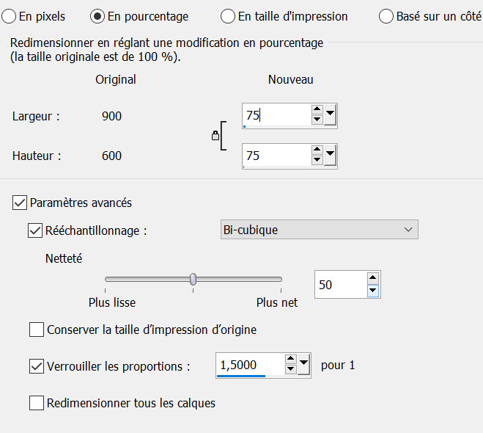
Task: Choose the 'Basé sur un côté' option
Action: (x=386, y=16)
